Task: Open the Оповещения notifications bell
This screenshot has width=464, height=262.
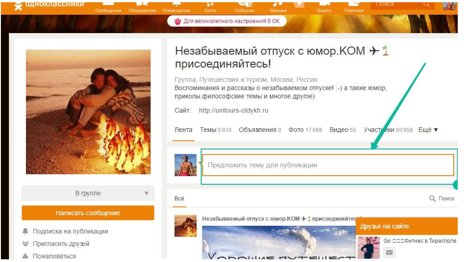Action: pyautogui.click(x=176, y=7)
